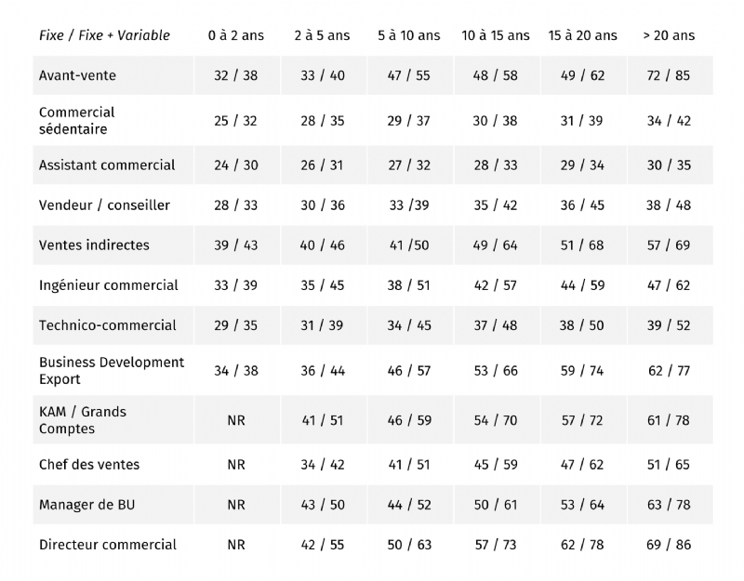Select Avant-vente value 72 / 85

click(669, 75)
